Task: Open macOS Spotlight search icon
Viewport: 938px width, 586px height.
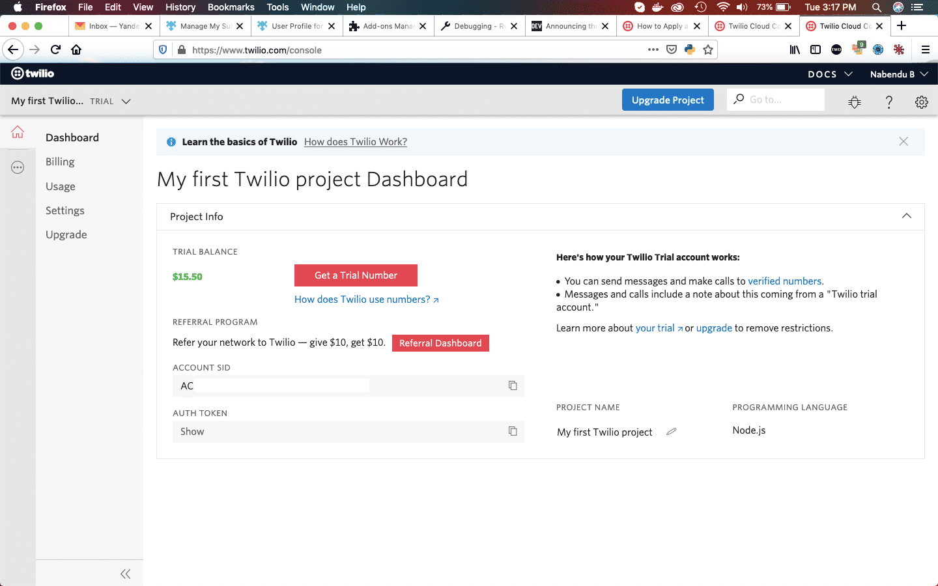Action: coord(877,7)
